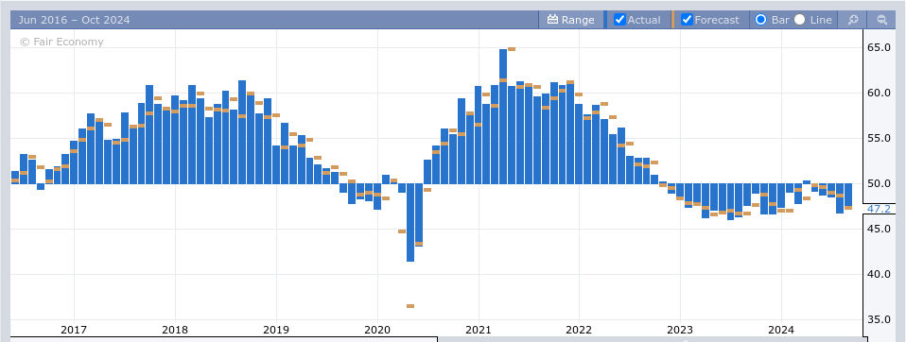Click the zoom in magnifier icon
The height and width of the screenshot is (342, 906).
[852, 20]
